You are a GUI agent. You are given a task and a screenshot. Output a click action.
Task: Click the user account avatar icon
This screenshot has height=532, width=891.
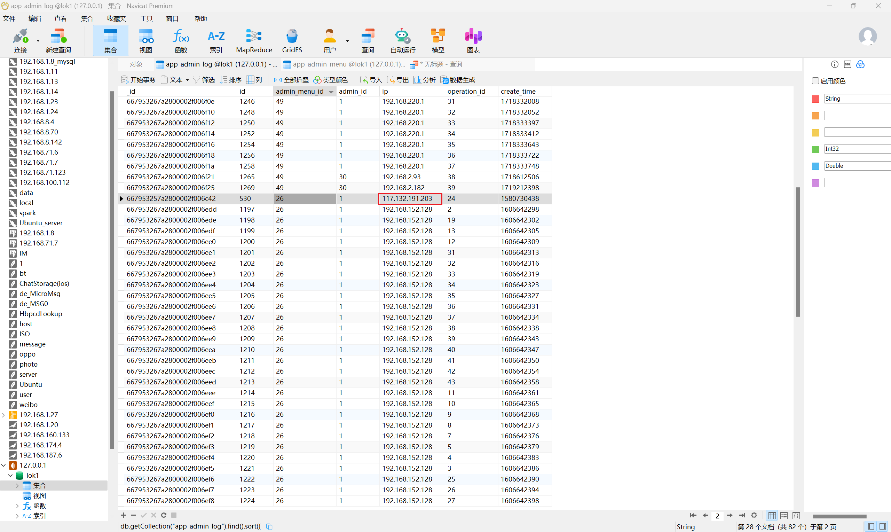pyautogui.click(x=868, y=36)
